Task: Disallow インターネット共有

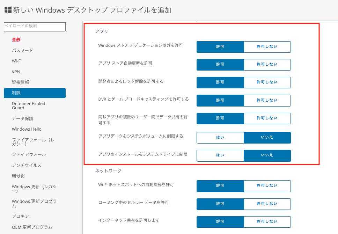Action: (x=267, y=222)
